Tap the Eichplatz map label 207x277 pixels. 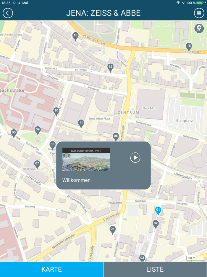pos(185,121)
